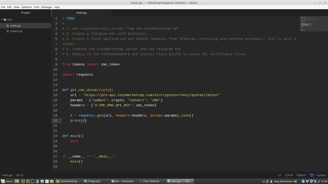The image size is (328, 184).
Task: Switch to the bot file manager window
Action: tap(124, 181)
